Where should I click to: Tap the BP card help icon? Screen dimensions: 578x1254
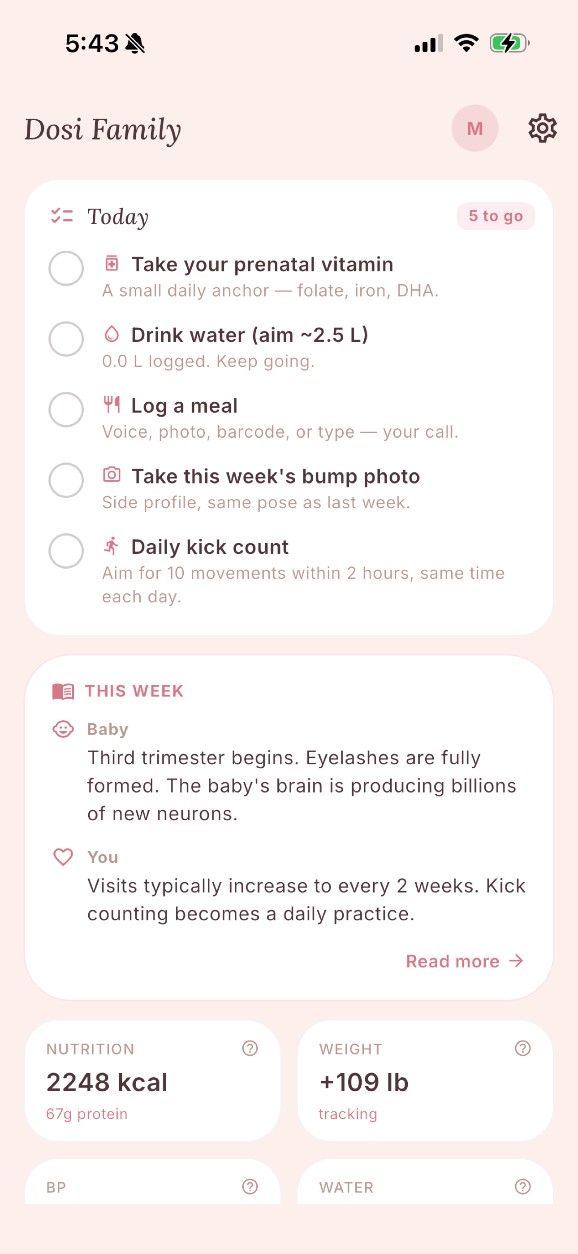coord(250,1186)
